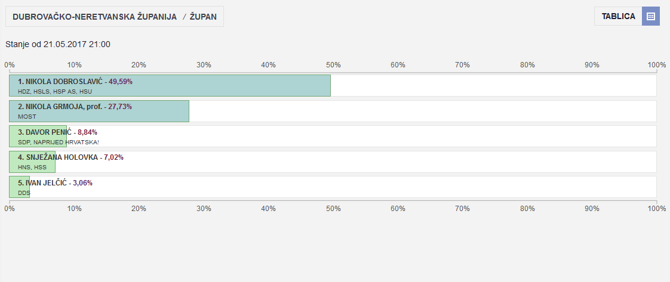This screenshot has width=670, height=282.
Task: Click the 50% mark on the top axis
Action: pos(333,65)
